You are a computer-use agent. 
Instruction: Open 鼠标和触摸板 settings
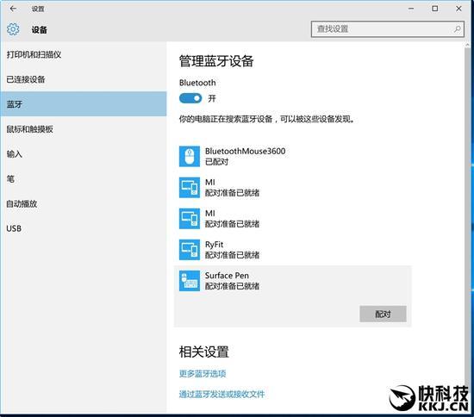pyautogui.click(x=84, y=129)
